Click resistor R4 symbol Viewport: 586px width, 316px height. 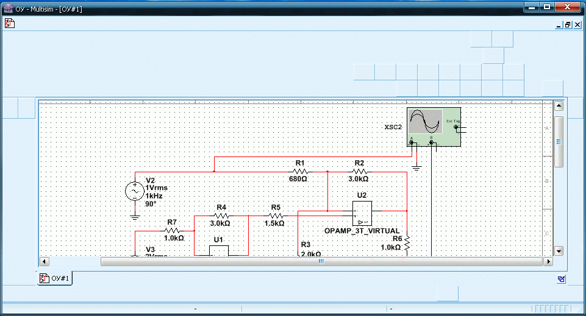221,216
